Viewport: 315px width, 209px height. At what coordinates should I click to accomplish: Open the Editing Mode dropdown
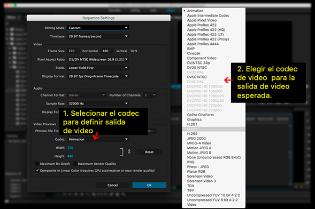point(98,28)
